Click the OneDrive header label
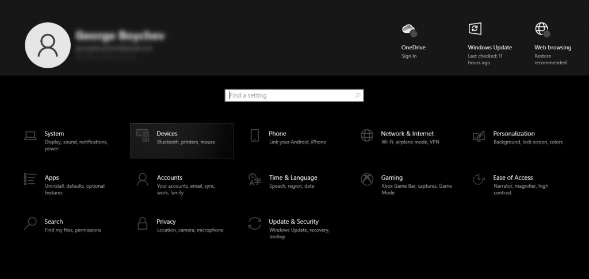Image resolution: width=589 pixels, height=279 pixels. point(414,48)
